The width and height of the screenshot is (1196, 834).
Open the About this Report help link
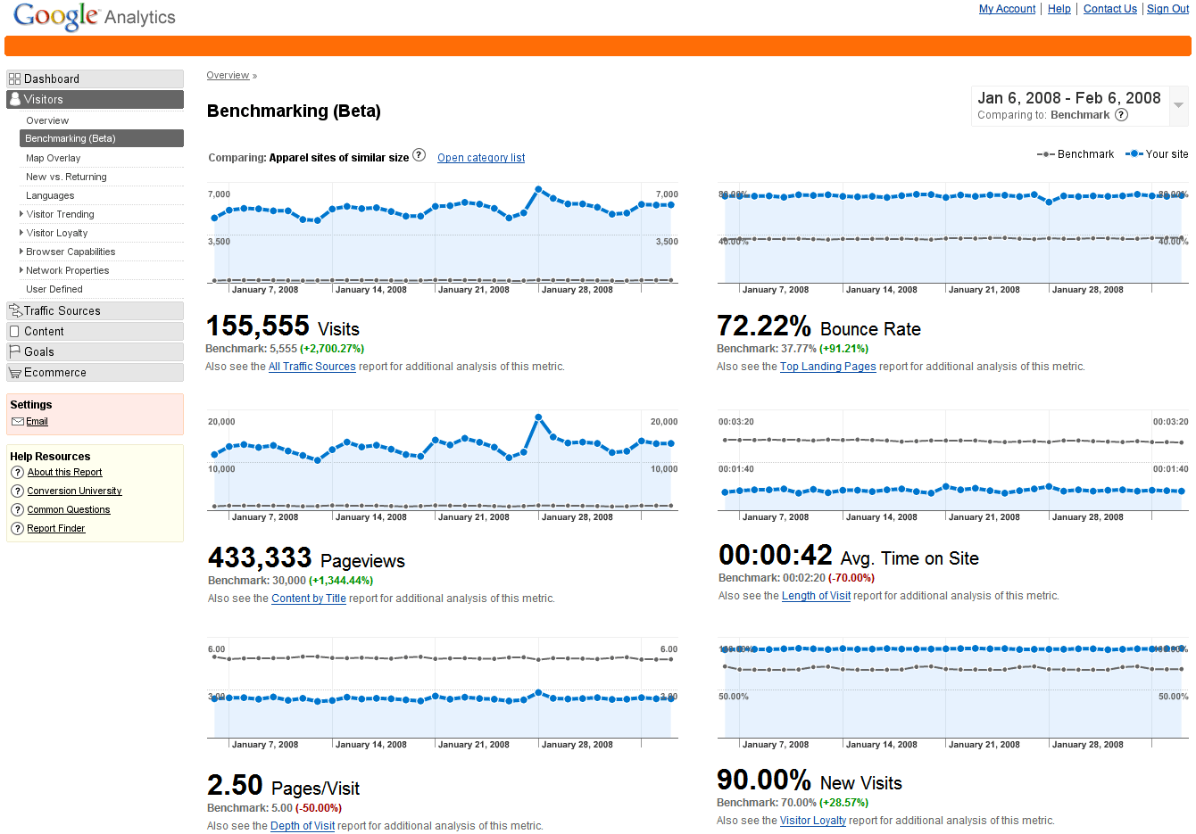click(x=64, y=473)
